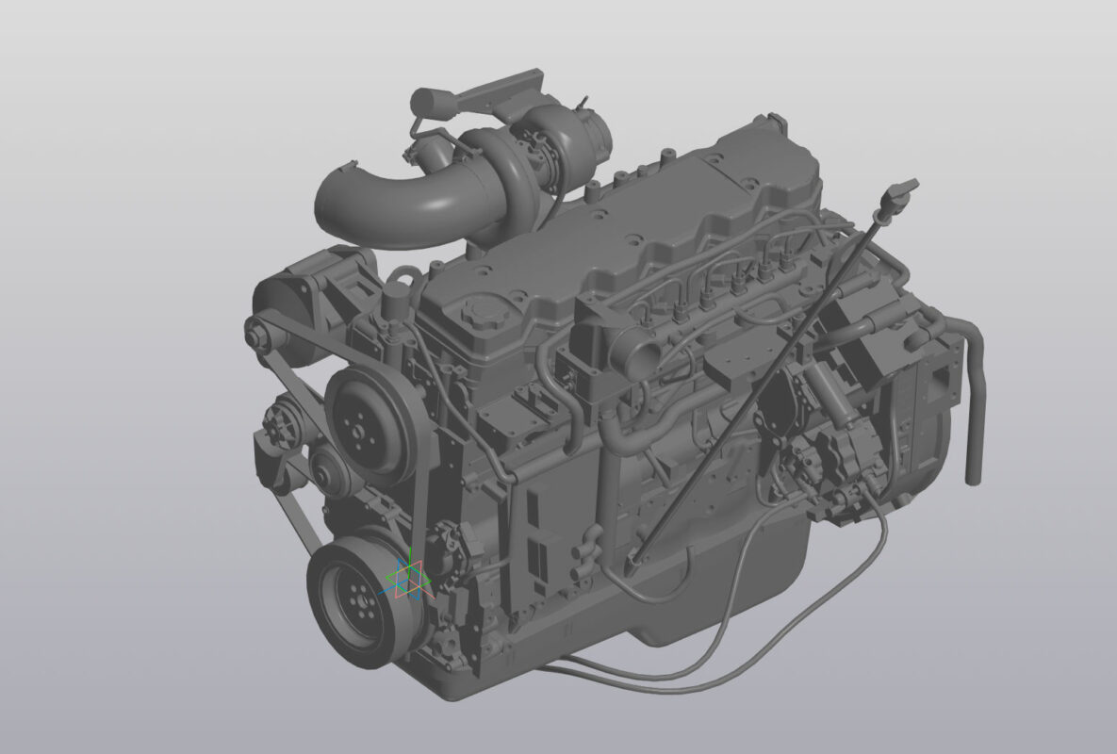Click the curved air intake elbow pipe
The width and height of the screenshot is (1117, 754).
click(377, 198)
